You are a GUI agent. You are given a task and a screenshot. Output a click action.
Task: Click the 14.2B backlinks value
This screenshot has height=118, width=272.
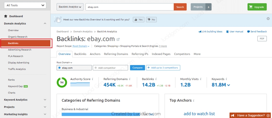(x=149, y=85)
